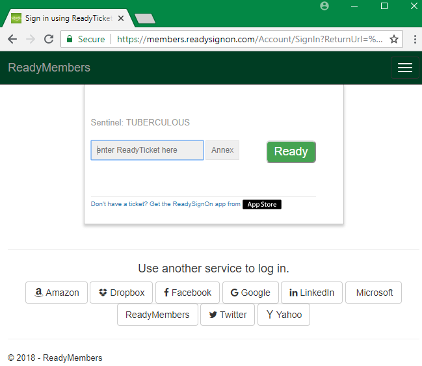The image size is (422, 366).
Task: Open Chrome's three-dot menu
Action: (415, 39)
